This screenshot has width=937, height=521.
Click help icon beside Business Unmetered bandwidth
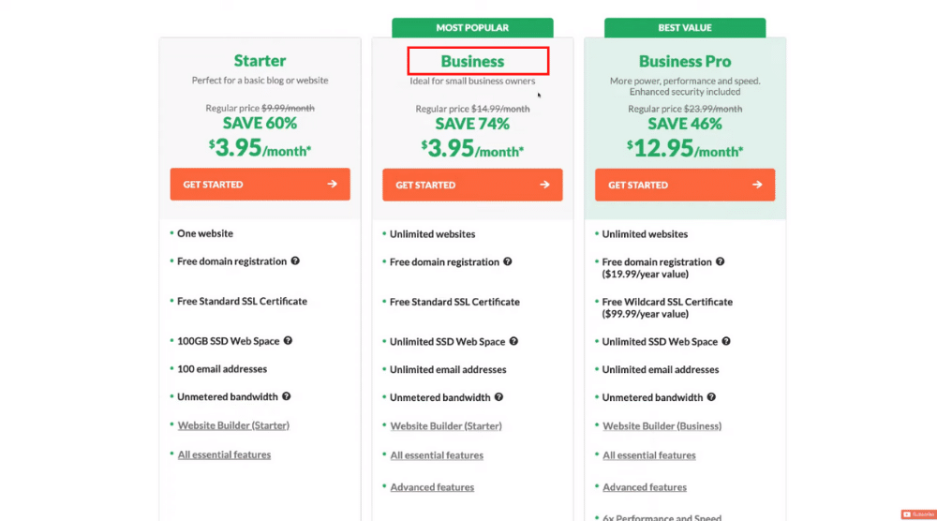tap(499, 397)
